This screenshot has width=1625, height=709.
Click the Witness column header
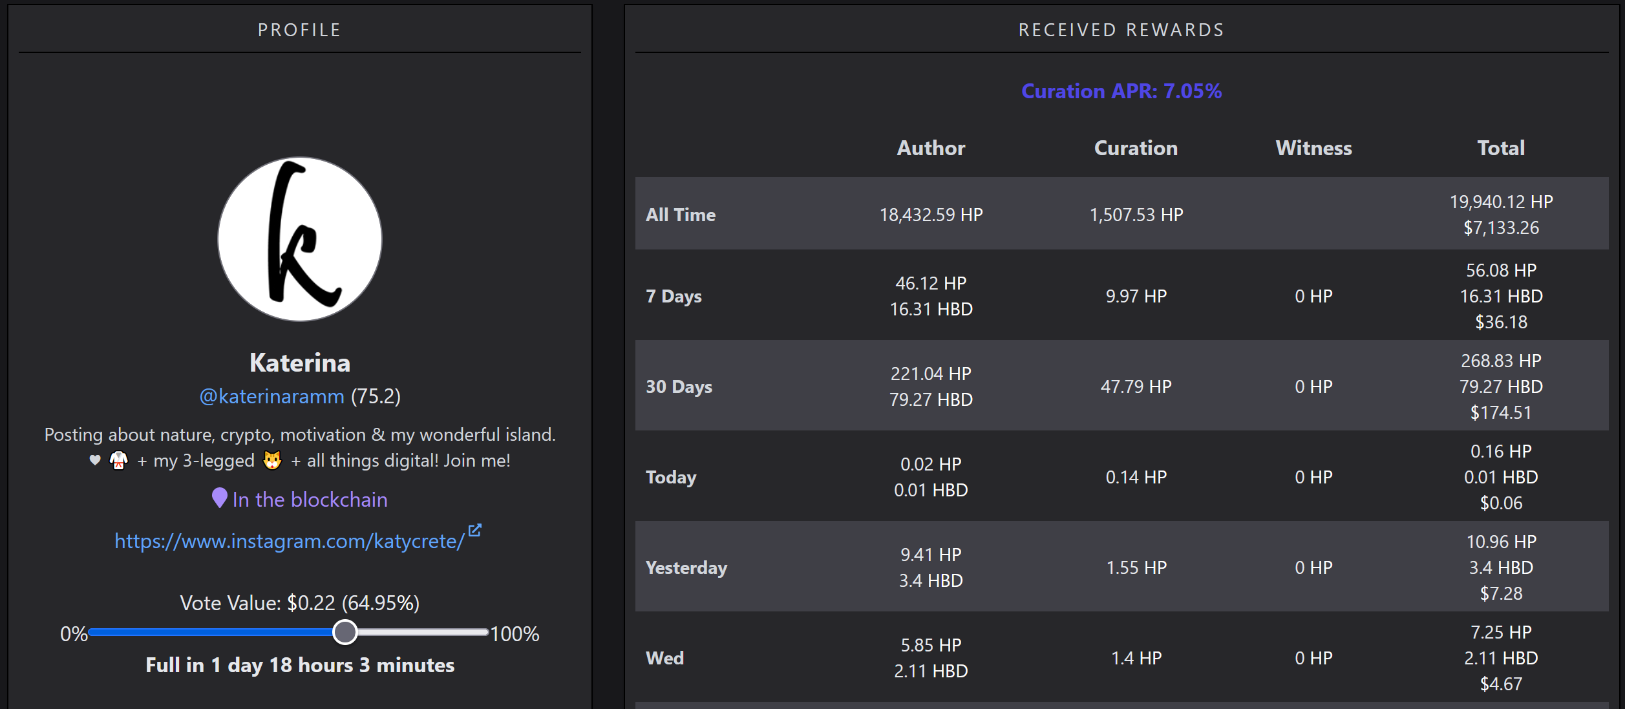coord(1313,148)
